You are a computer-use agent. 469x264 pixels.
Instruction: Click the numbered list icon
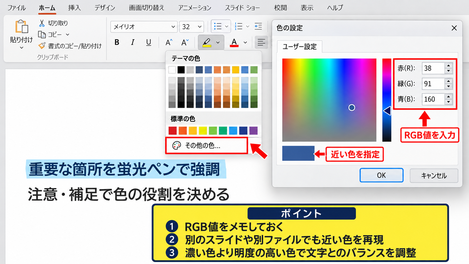(239, 27)
